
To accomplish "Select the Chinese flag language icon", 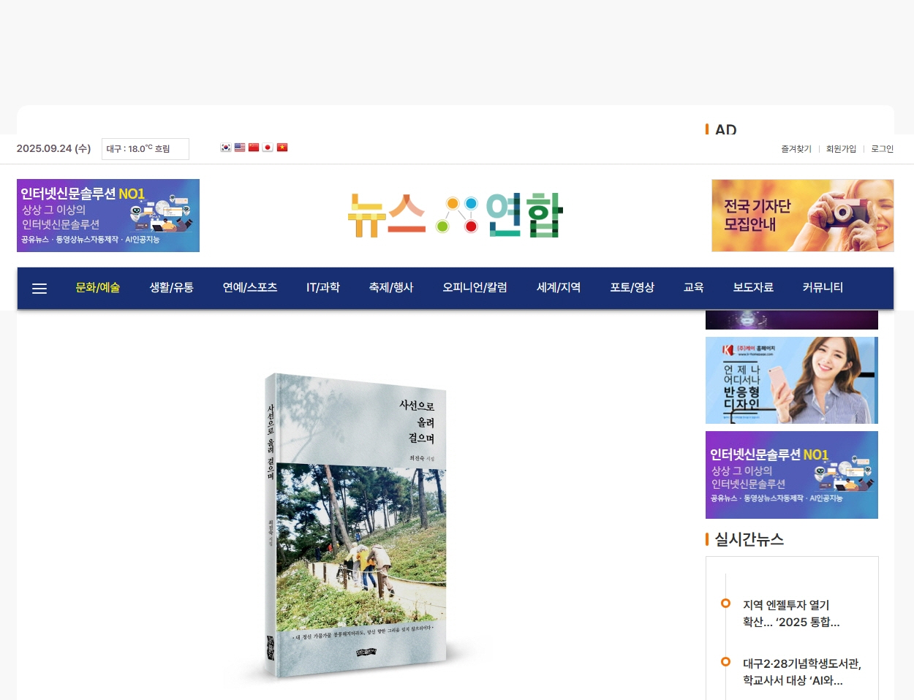I will 254,148.
